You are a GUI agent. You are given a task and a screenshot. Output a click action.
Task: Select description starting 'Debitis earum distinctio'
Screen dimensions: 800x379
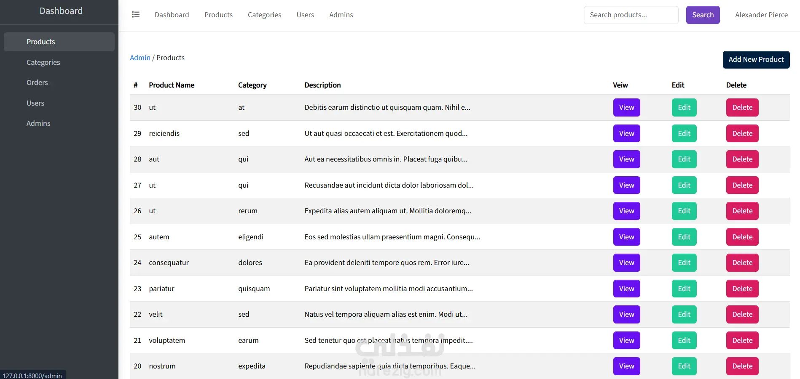pyautogui.click(x=387, y=107)
